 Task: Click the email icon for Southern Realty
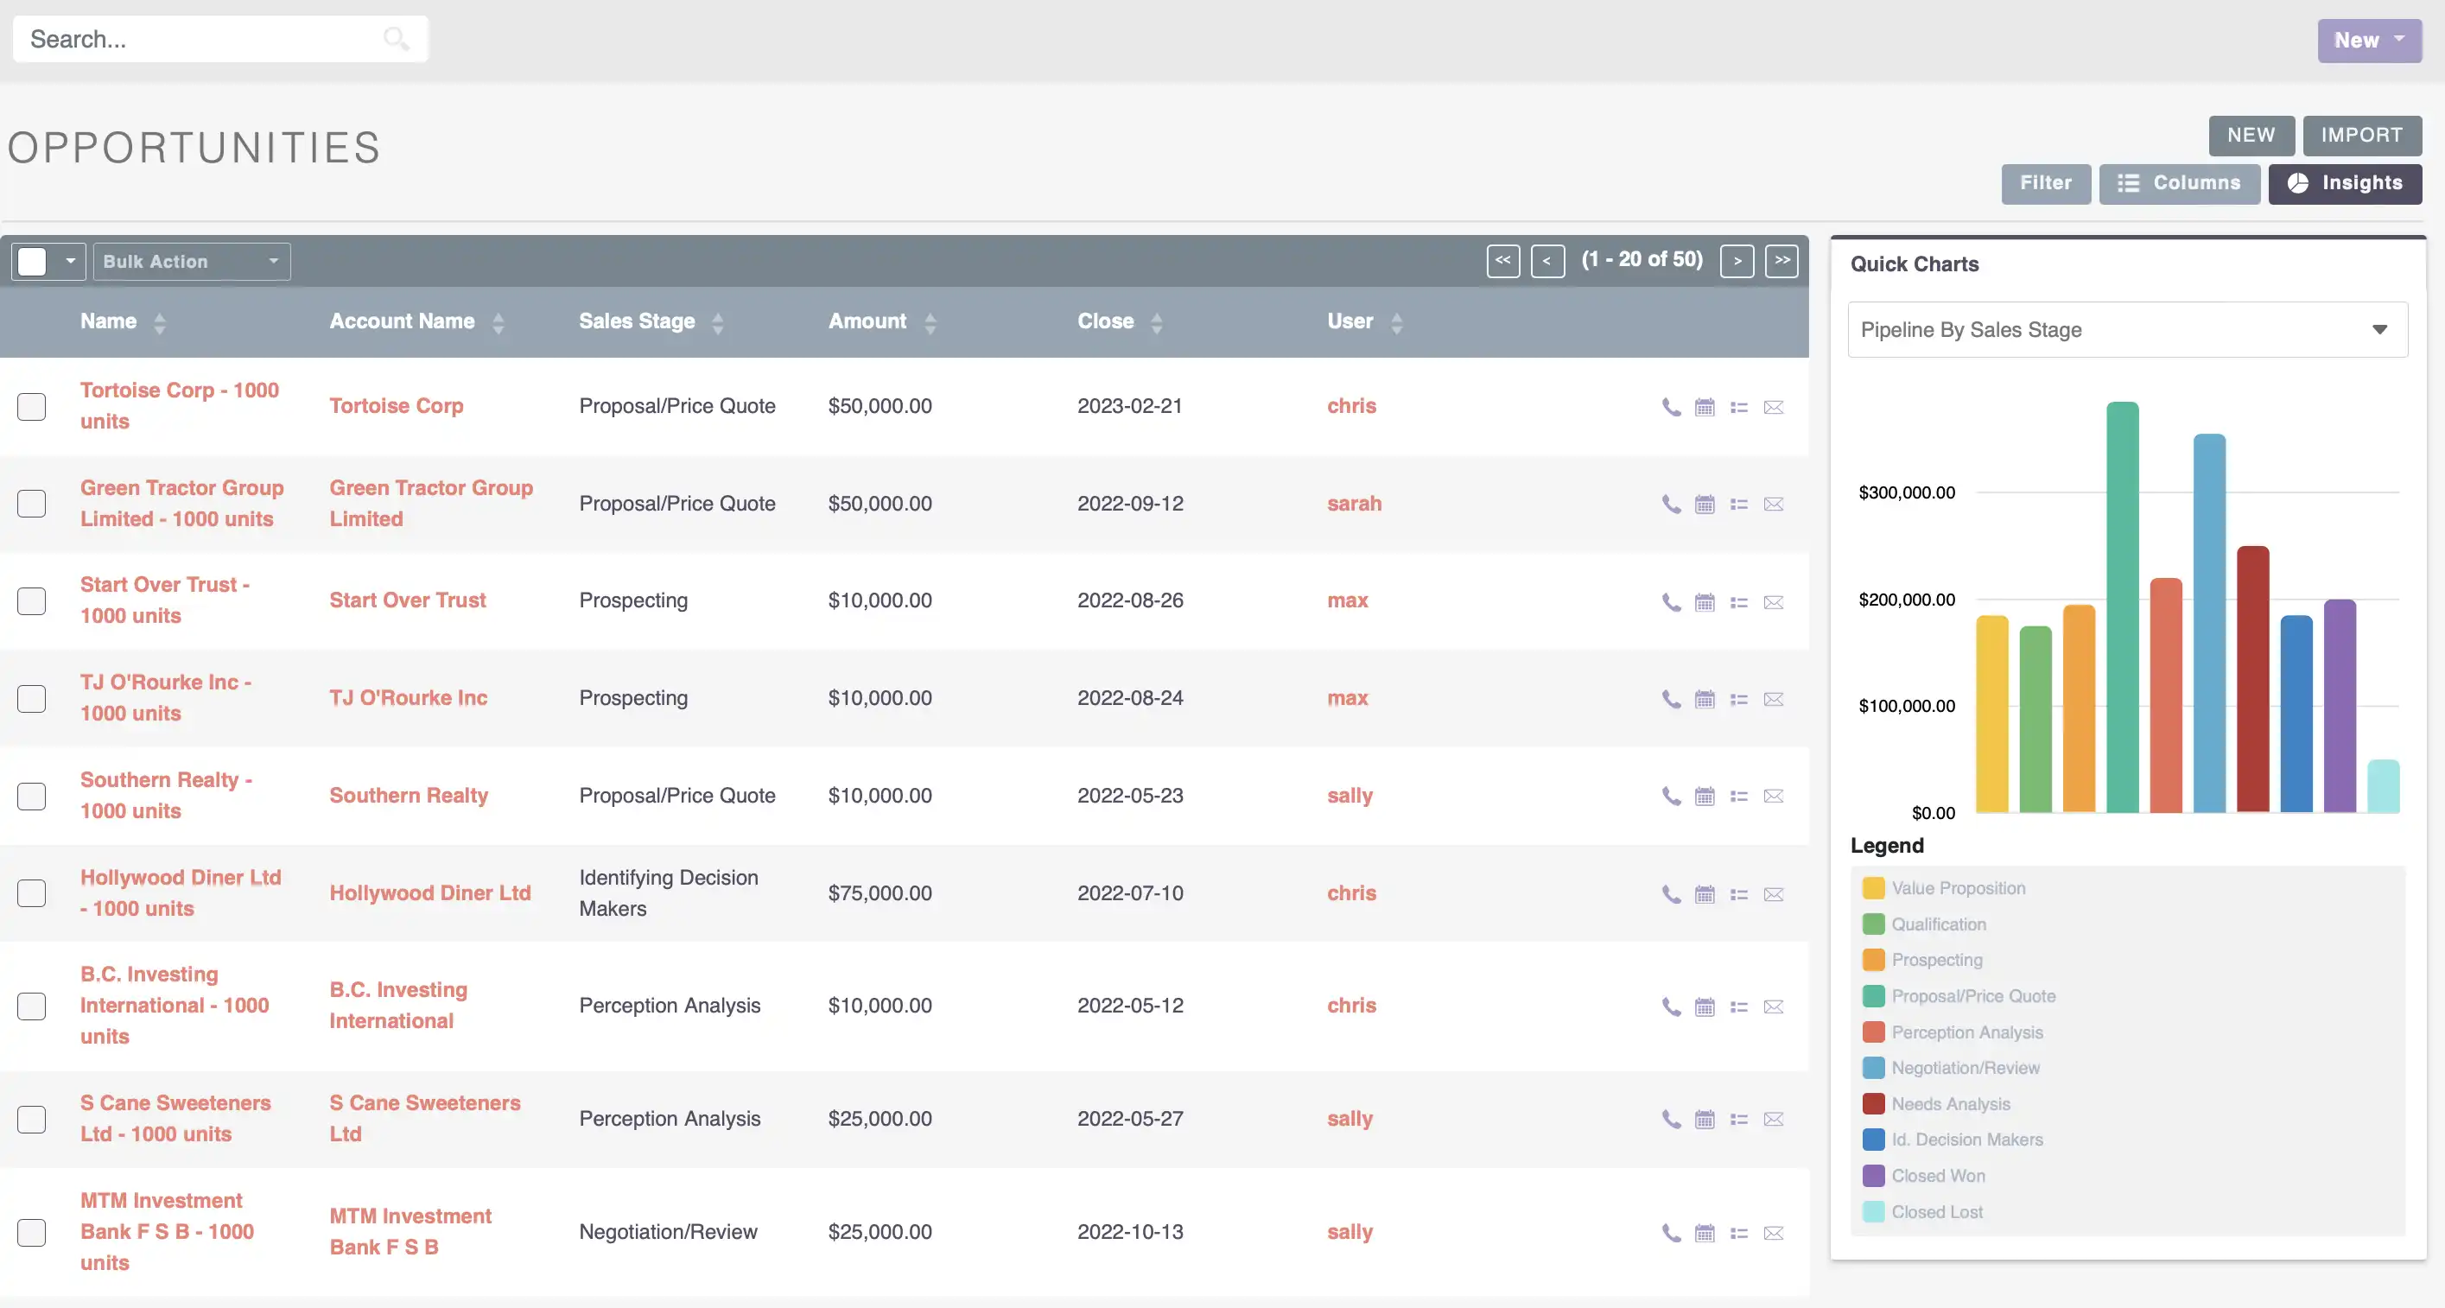coord(1772,796)
